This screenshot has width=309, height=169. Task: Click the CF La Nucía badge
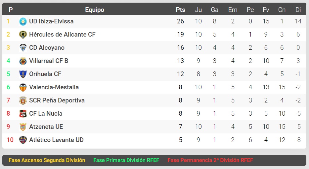click(23, 114)
